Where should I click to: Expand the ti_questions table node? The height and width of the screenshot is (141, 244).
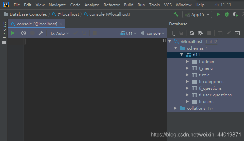coord(187,88)
